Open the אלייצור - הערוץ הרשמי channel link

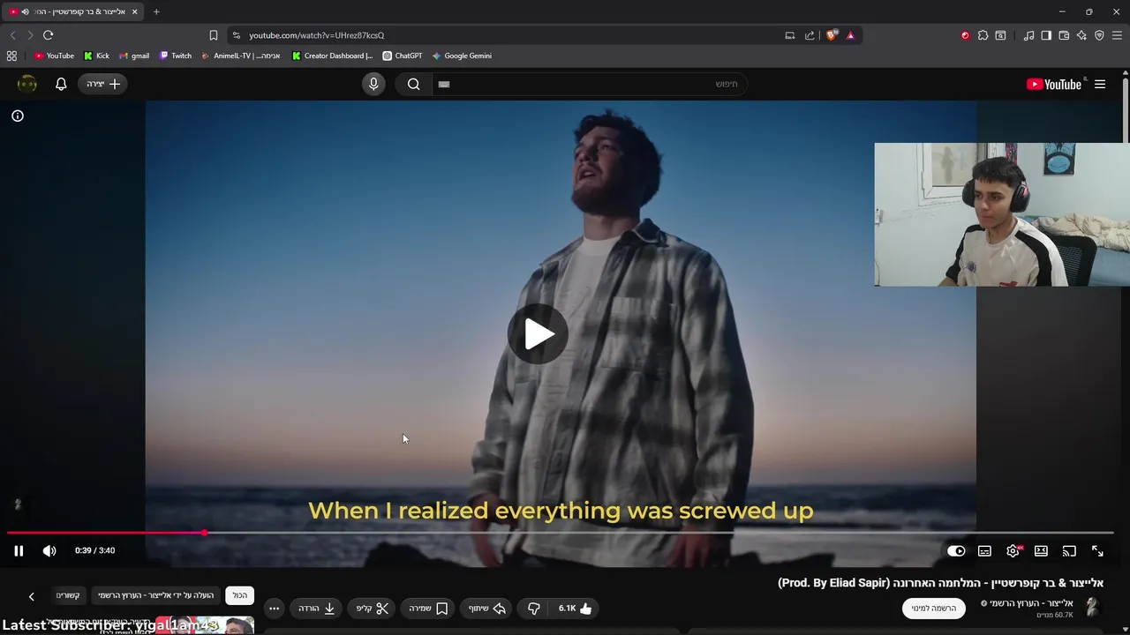[x=1031, y=603]
